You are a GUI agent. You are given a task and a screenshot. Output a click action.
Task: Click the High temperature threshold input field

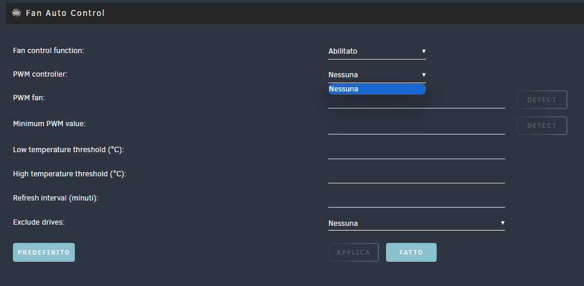click(x=417, y=175)
